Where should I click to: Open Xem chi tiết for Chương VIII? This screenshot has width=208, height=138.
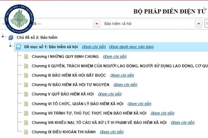coord(183,123)
